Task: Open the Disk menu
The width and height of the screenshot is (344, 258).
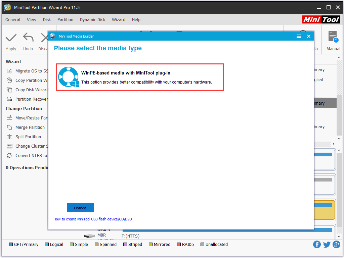Action: click(47, 20)
